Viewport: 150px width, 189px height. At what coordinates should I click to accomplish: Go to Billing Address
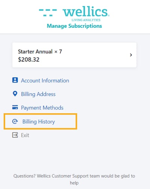pos(38,94)
